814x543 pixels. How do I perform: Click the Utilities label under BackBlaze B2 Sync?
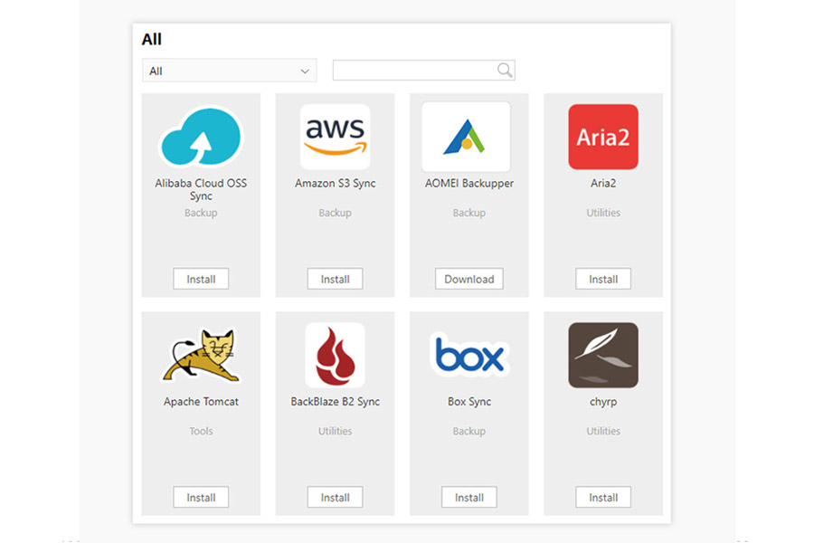[x=335, y=431]
